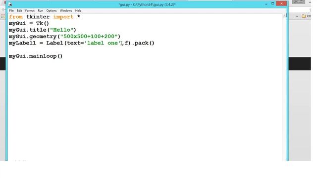The width and height of the screenshot is (317, 178).
Task: Click '.pack()' on the Label line
Action: click(143, 43)
